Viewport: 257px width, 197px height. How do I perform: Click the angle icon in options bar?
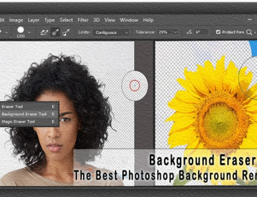189,32
